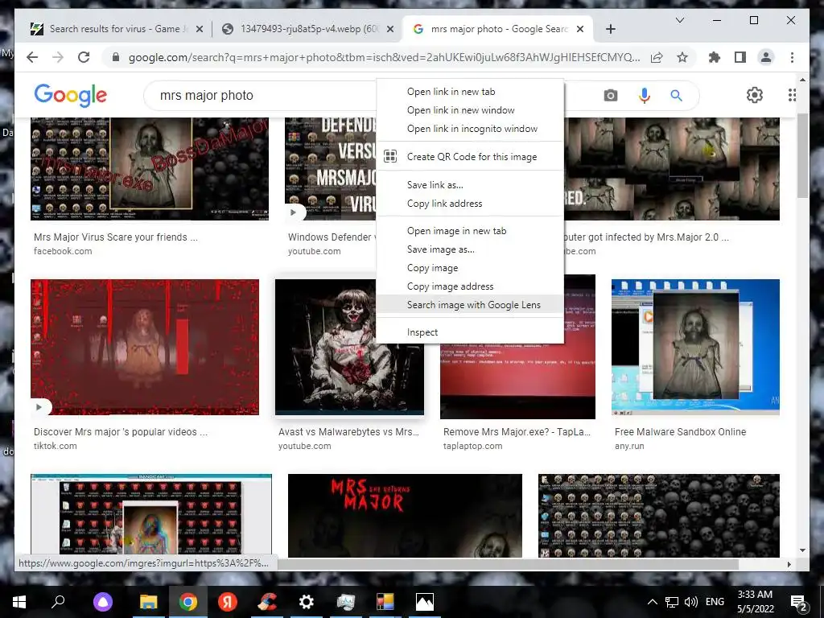Click the lock icon in the address bar
The height and width of the screenshot is (618, 824).
116,57
